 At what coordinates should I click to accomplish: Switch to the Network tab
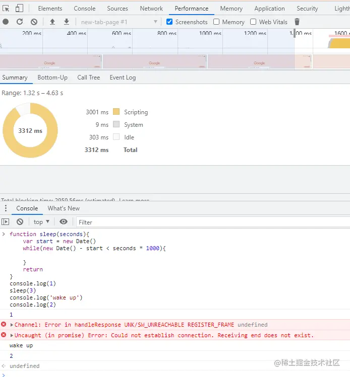coord(151,9)
